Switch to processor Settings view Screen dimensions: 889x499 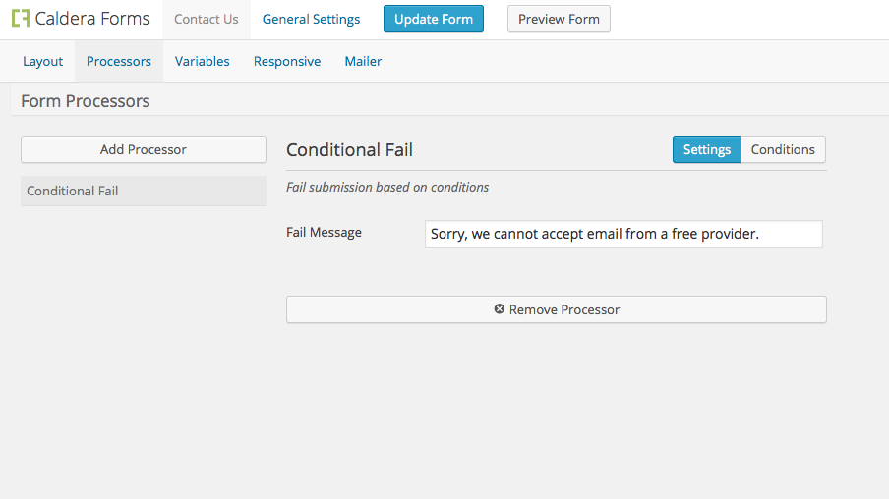pos(706,149)
